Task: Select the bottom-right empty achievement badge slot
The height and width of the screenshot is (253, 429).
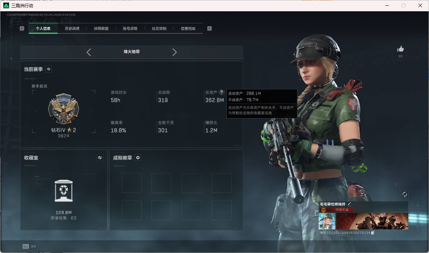Action: (221, 210)
